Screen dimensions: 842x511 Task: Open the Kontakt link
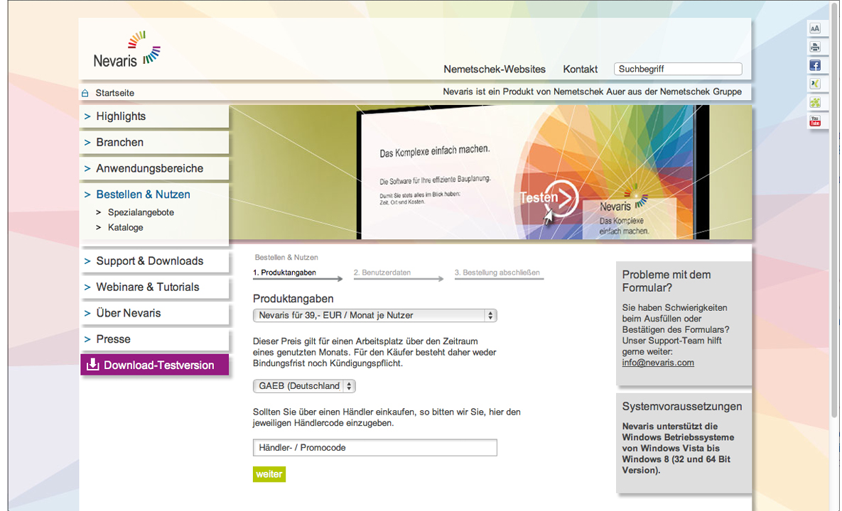tap(580, 69)
